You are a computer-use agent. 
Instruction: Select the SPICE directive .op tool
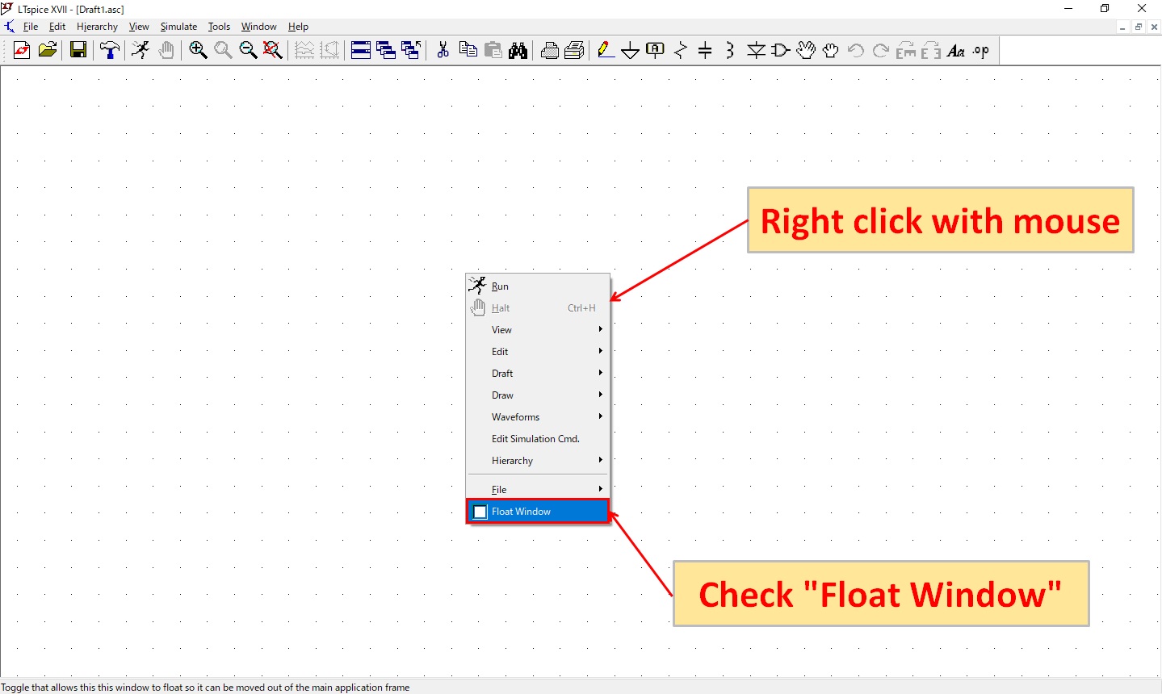tap(980, 51)
